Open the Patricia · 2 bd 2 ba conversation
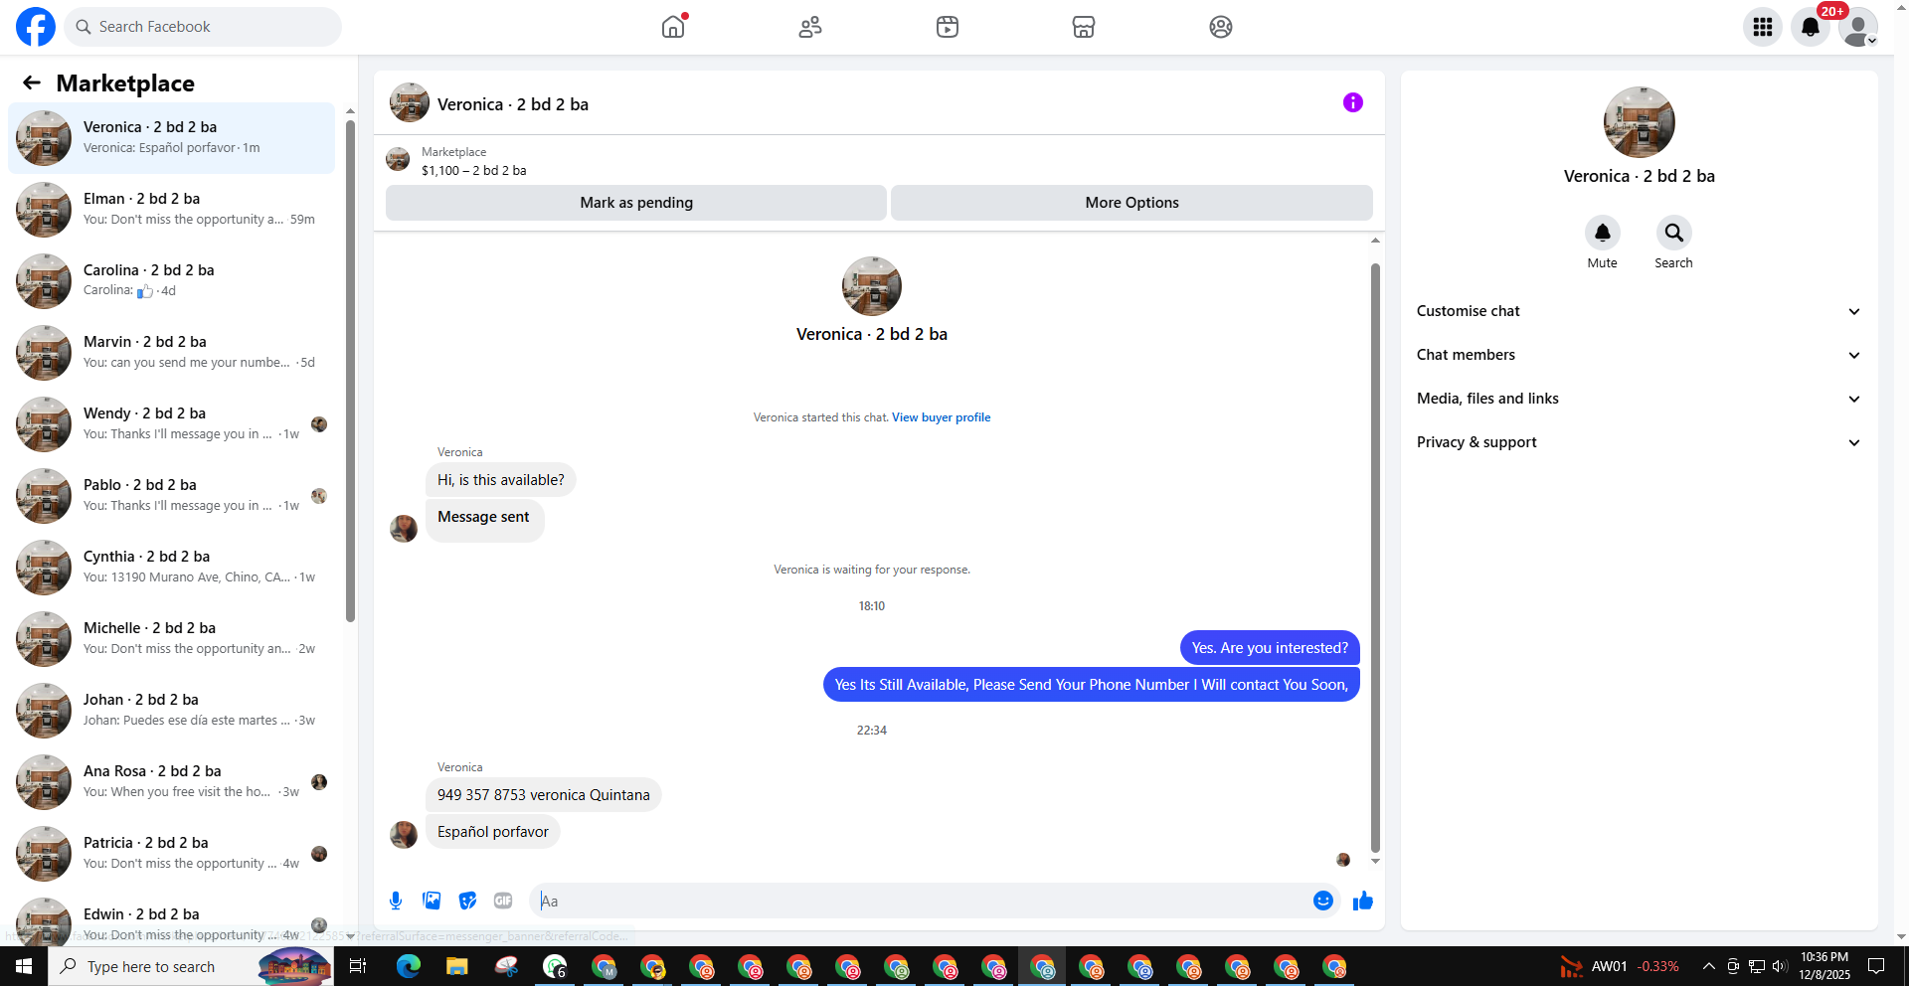The width and height of the screenshot is (1909, 986). [x=171, y=853]
